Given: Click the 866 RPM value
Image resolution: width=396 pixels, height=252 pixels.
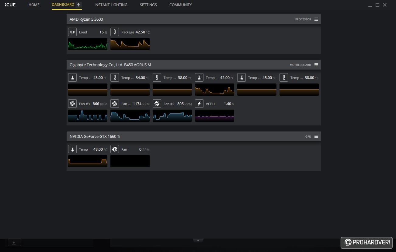Looking at the screenshot, I should [100, 104].
